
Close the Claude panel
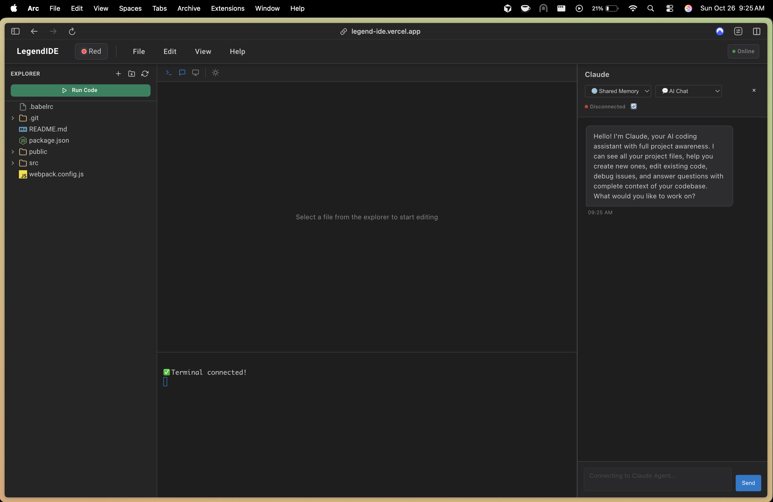754,90
